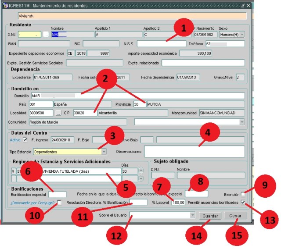281x249 pixels.
Task: Expand the Tipo Estancia dropdown
Action: tap(104, 152)
